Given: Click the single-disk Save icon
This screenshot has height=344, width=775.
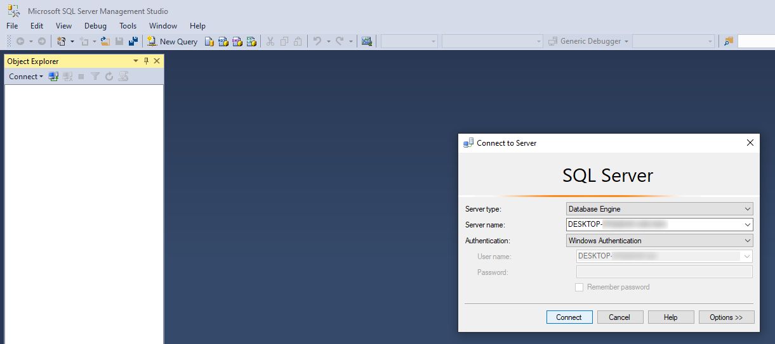Looking at the screenshot, I should point(119,41).
